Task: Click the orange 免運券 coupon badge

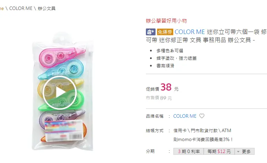Action: point(165,32)
